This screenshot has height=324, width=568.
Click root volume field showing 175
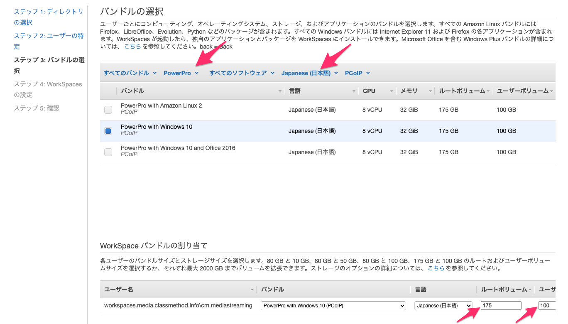click(x=501, y=305)
